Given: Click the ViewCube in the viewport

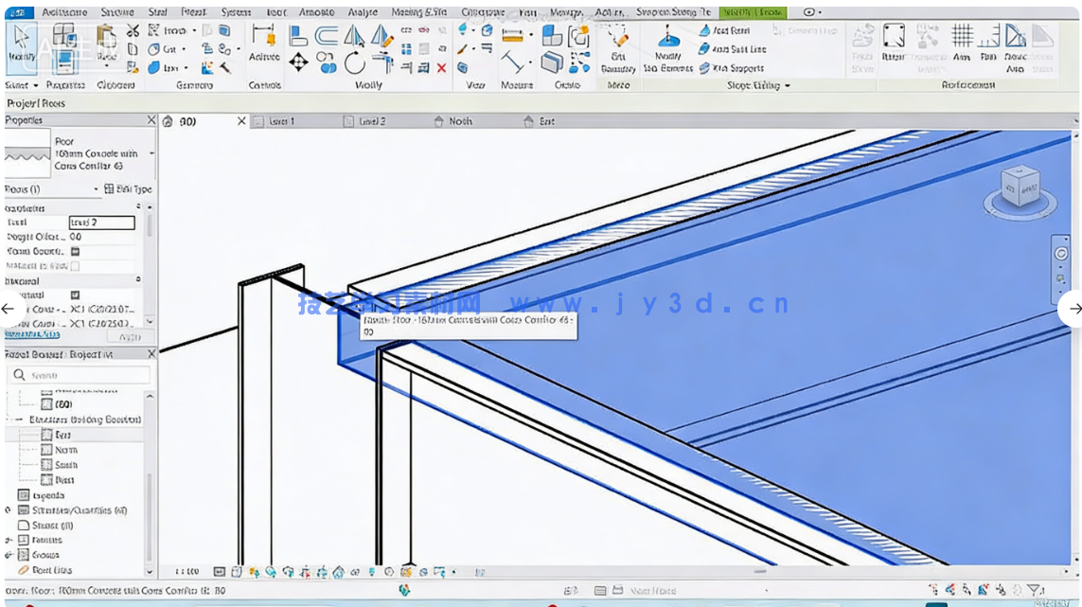Looking at the screenshot, I should click(1019, 187).
